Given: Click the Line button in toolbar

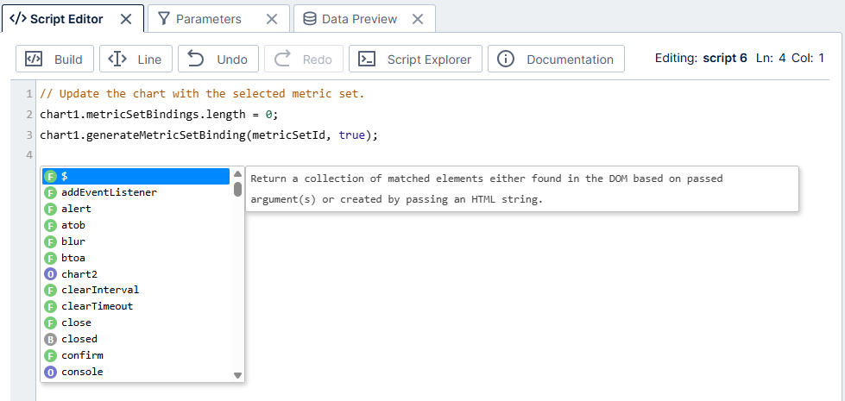Looking at the screenshot, I should (x=136, y=59).
